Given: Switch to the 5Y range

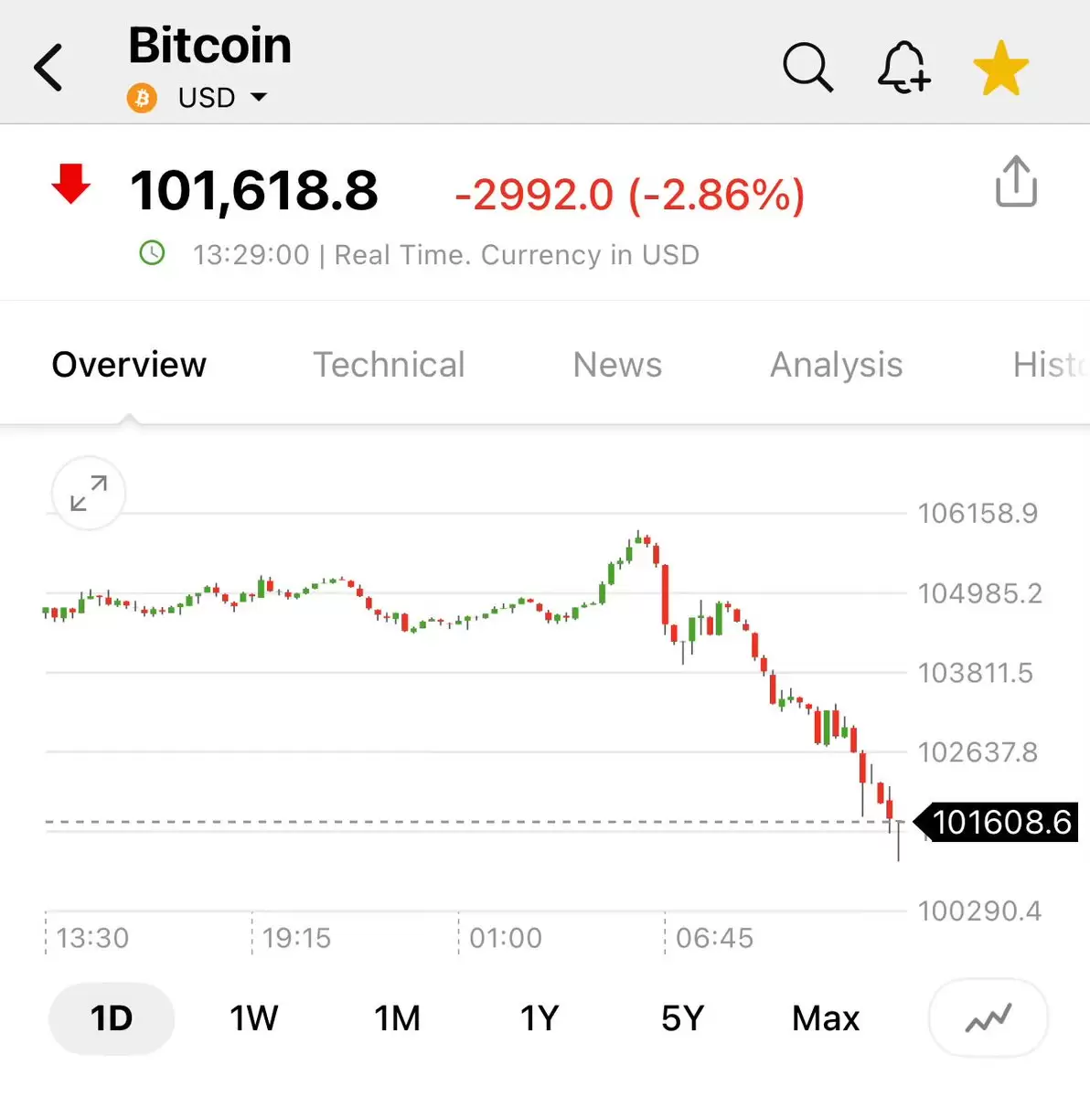Looking at the screenshot, I should [x=683, y=1018].
